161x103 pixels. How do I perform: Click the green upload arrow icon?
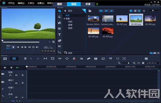point(97,4)
